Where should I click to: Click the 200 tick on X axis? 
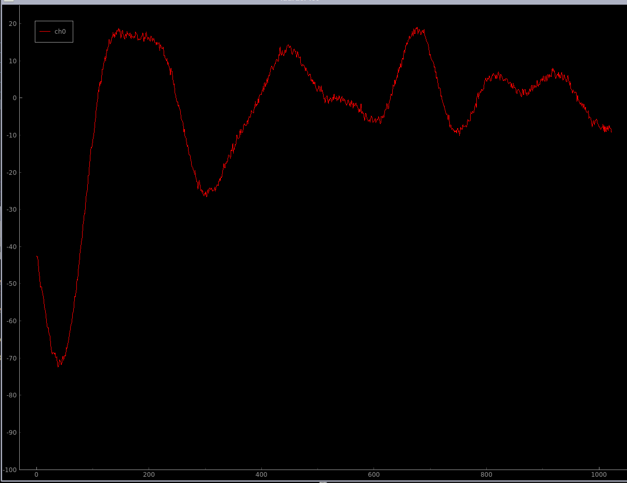click(149, 475)
